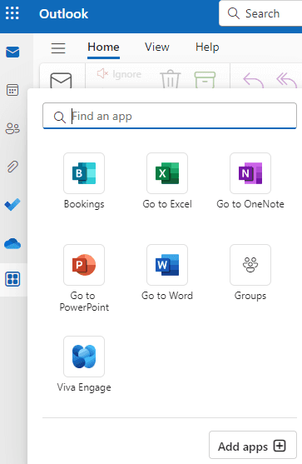Open the Groups app tile
This screenshot has height=464, width=302.
(250, 273)
